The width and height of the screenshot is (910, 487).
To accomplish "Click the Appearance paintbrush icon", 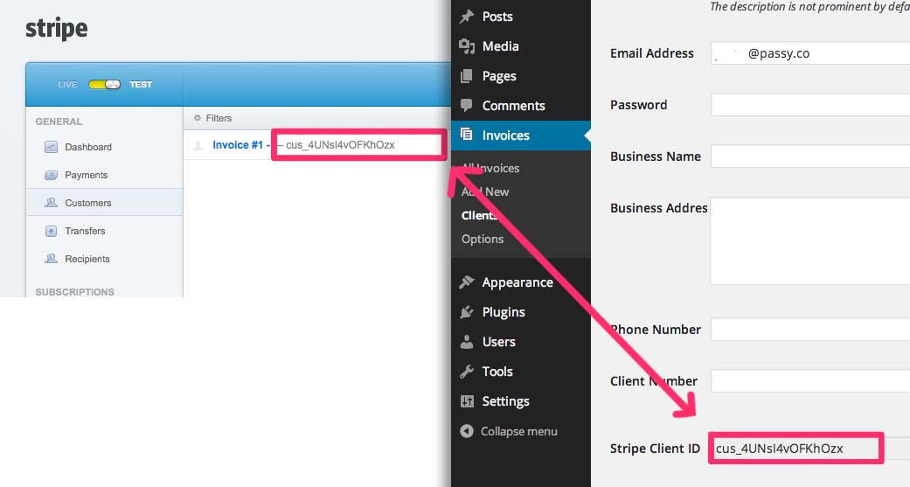I will coord(467,282).
